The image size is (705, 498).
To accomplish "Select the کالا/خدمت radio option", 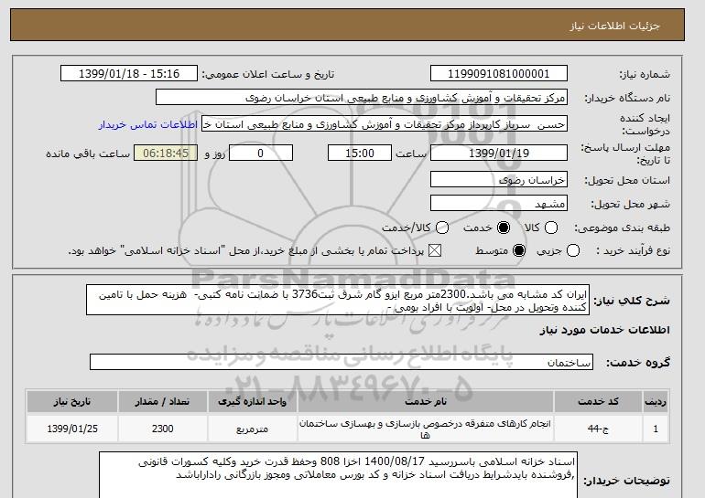I will coord(442,228).
